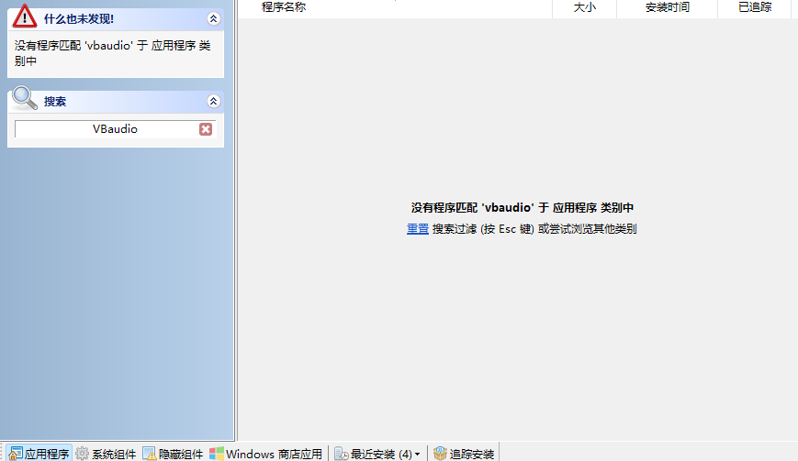Image resolution: width=798 pixels, height=461 pixels.
Task: Click the 系统组件 gear icon
Action: [x=82, y=454]
